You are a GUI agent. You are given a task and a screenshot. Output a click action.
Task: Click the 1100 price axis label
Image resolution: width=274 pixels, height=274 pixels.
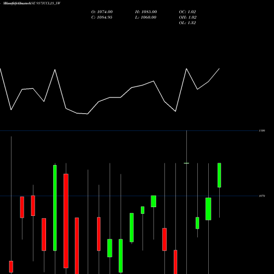point(262,130)
